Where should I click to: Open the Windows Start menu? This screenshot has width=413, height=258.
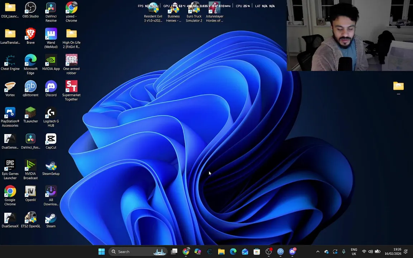[101, 252]
